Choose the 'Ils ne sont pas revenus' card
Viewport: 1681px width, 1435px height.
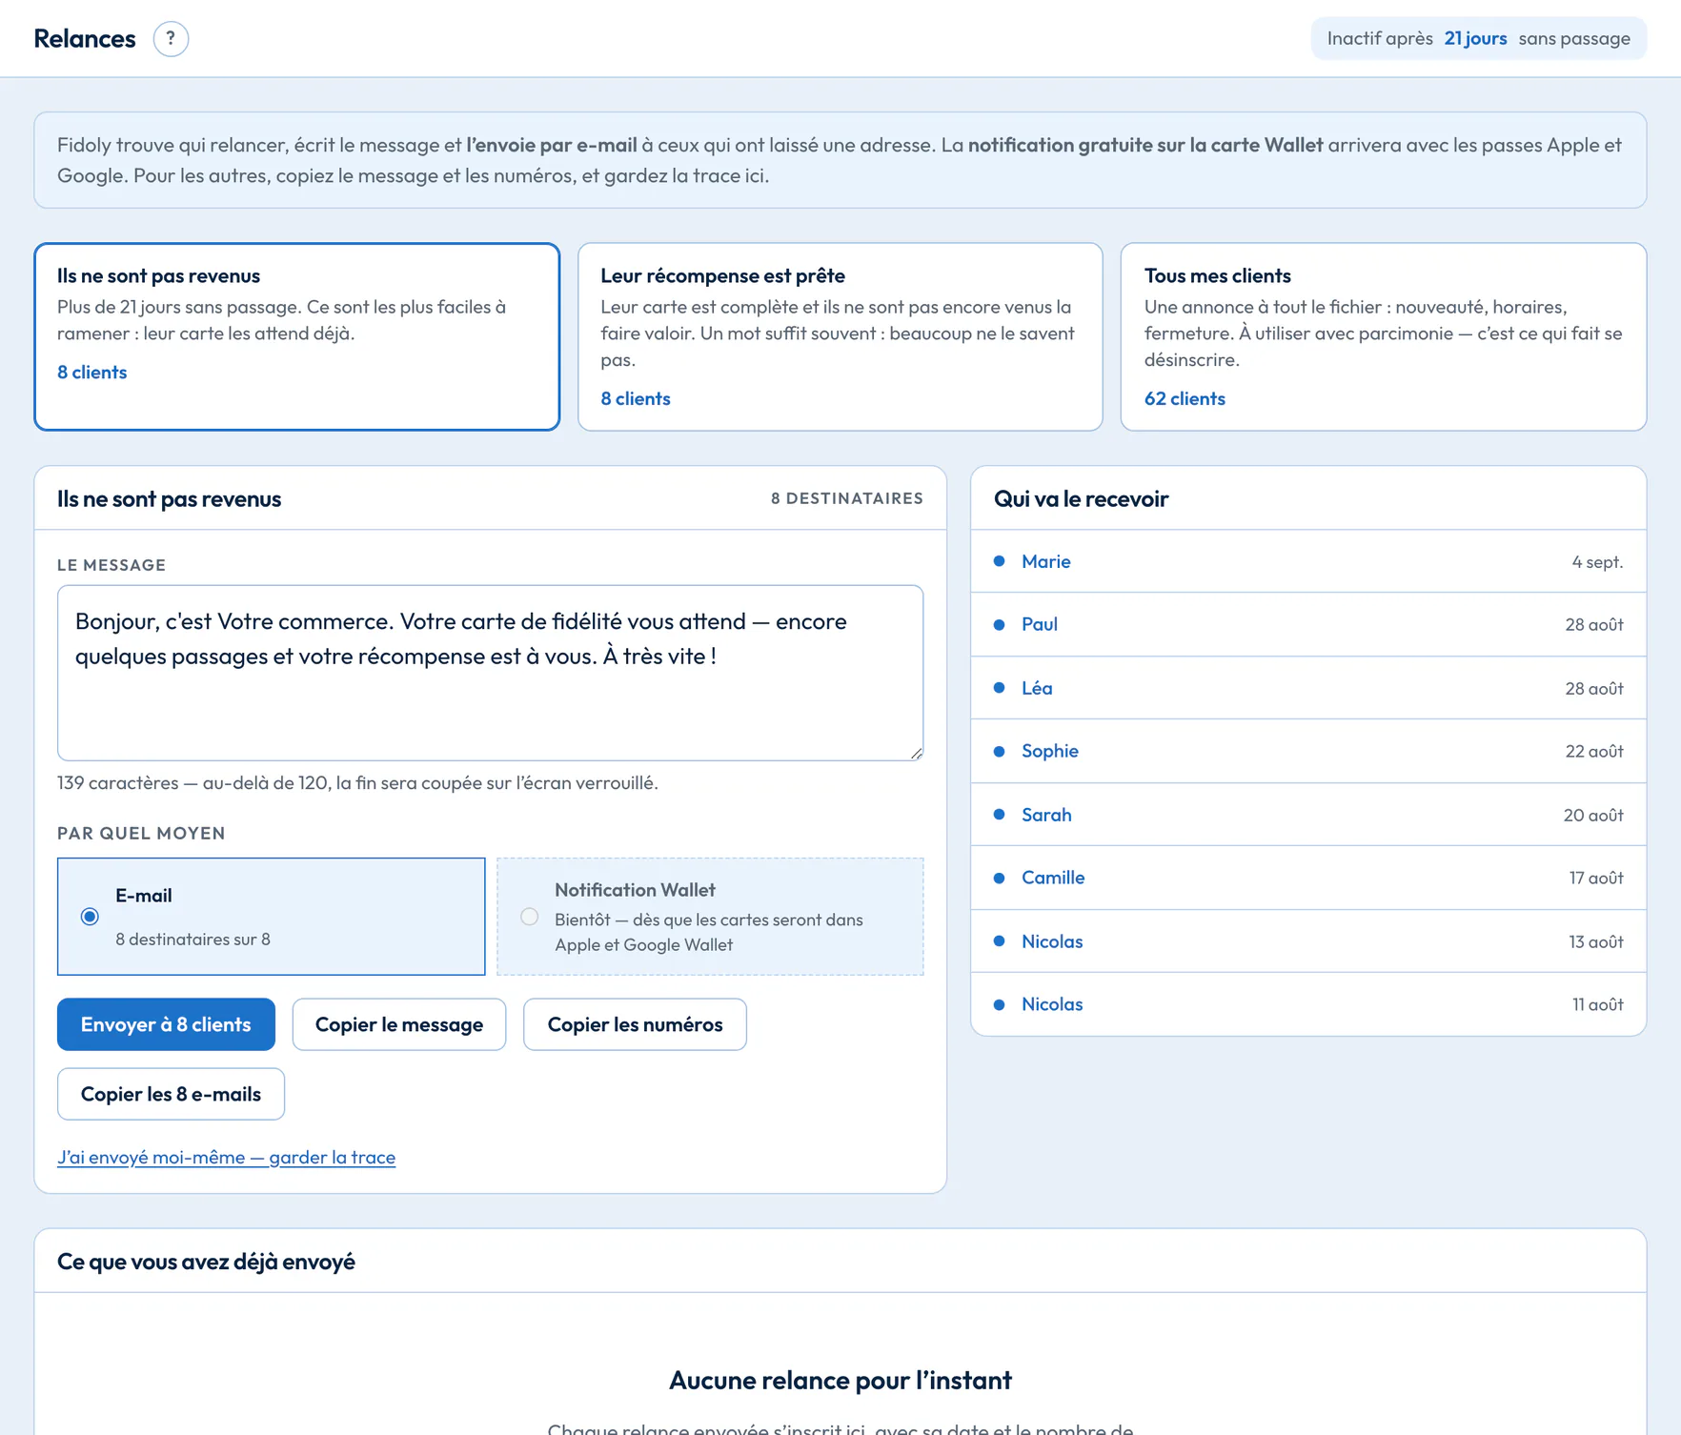click(296, 336)
